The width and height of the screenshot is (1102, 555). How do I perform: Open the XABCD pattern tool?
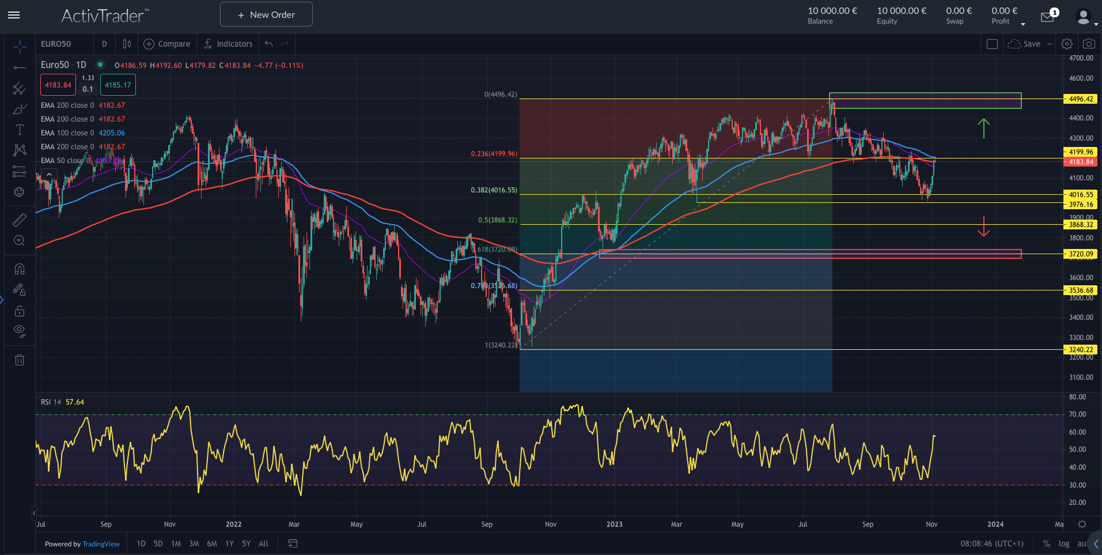(19, 150)
